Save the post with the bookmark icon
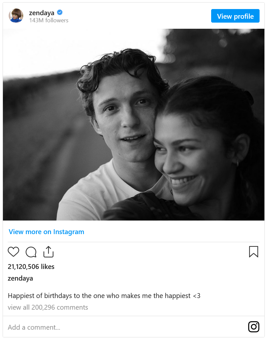Viewport: 267px width, 340px height. 253,252
